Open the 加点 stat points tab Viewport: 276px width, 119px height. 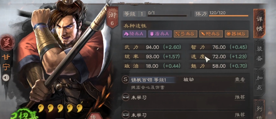259,82
